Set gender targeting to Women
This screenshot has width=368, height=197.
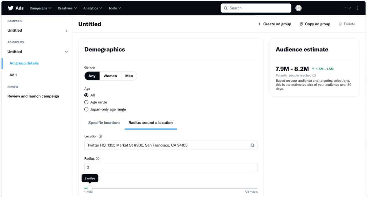pos(110,76)
